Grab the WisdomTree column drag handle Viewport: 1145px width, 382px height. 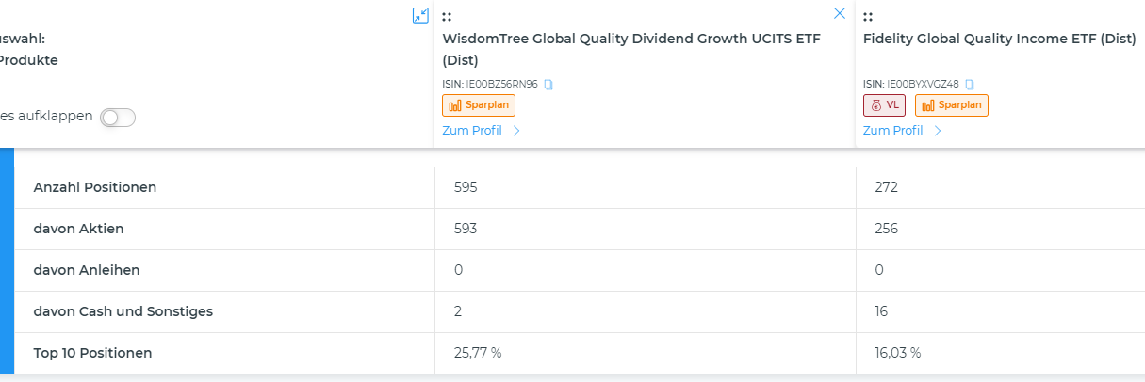pos(447,16)
